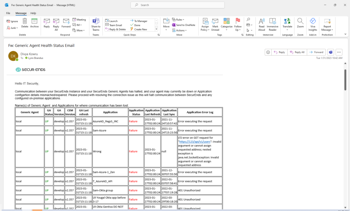Click the message body vertical scrollbar
This screenshot has width=350, height=211.
345,80
